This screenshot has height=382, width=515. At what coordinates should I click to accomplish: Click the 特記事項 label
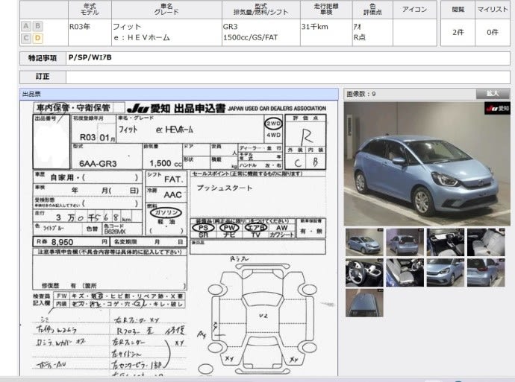click(x=43, y=58)
